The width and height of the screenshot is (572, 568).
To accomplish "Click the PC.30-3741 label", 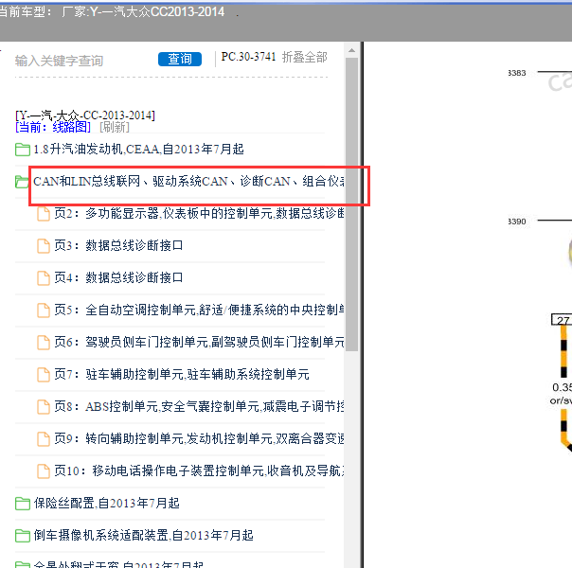I will pyautogui.click(x=248, y=57).
